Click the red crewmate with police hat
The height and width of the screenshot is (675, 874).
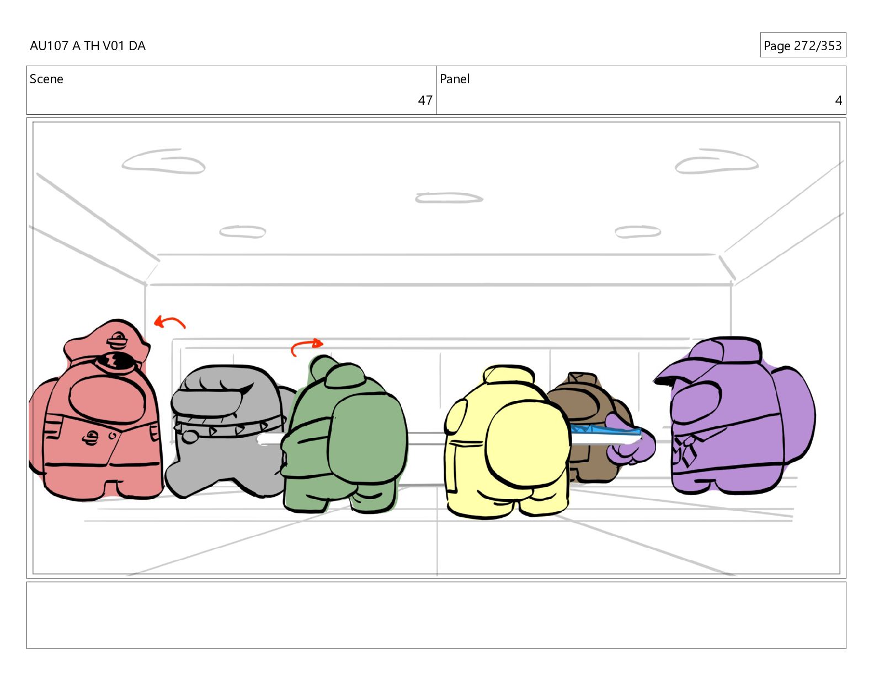[97, 411]
